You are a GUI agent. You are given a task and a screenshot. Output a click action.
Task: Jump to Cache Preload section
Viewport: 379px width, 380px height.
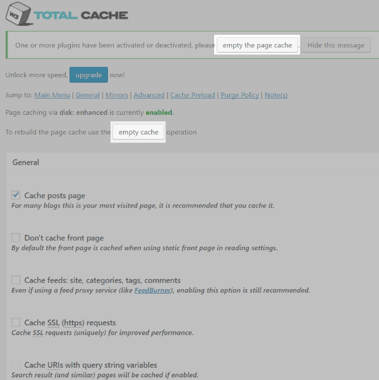click(193, 95)
